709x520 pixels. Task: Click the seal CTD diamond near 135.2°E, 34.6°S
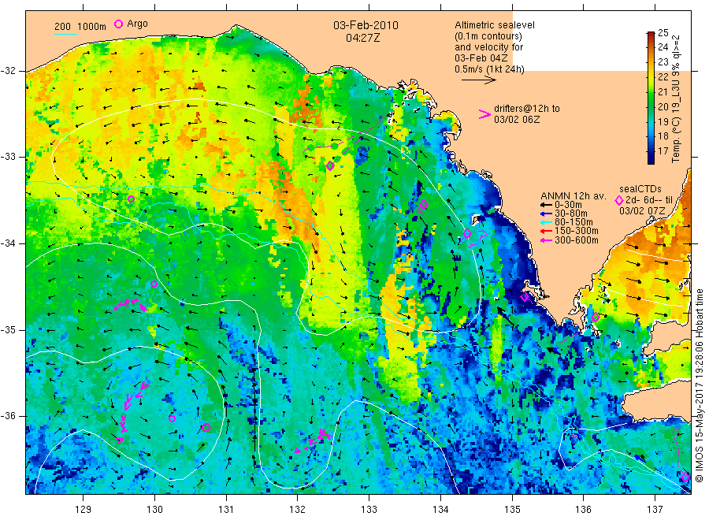[x=525, y=297]
